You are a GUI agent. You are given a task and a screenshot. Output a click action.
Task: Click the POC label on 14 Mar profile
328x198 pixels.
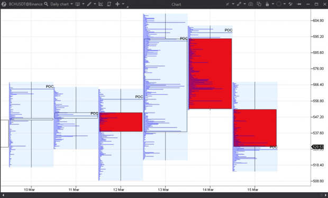229,30
